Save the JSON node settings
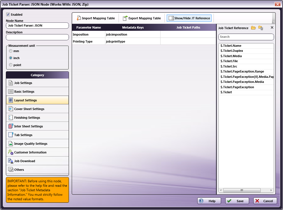Viewport: 283px width, 210px height. tap(237, 201)
